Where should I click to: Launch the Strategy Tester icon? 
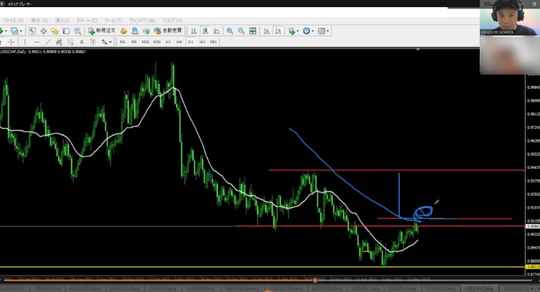point(77,31)
